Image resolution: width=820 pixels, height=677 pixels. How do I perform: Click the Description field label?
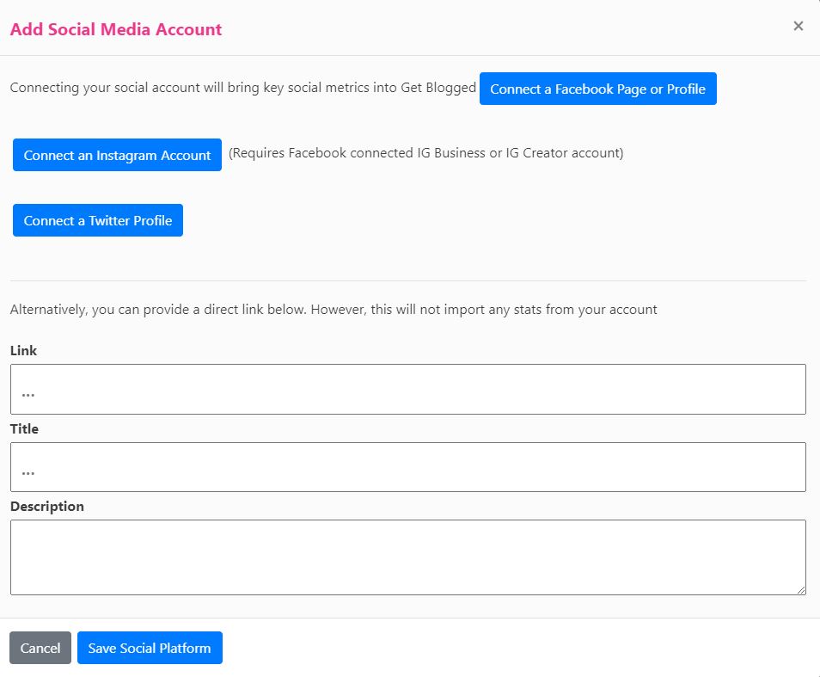[47, 506]
